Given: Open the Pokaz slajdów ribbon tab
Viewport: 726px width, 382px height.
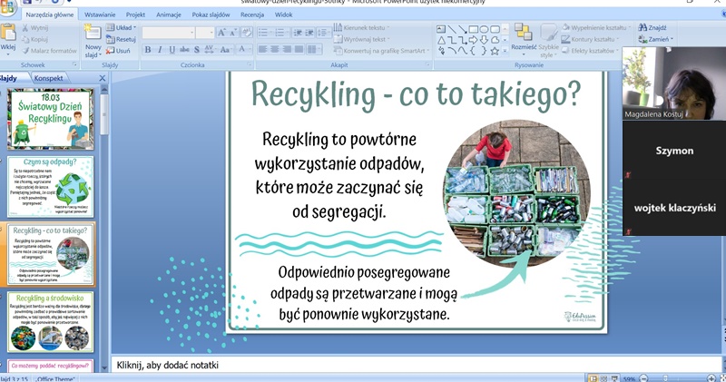Looking at the screenshot, I should click(211, 15).
